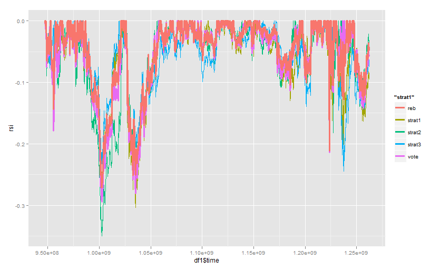Viewport: 440px width, 270px height.
Task: Select the "vote" legend label text
Action: (413, 156)
